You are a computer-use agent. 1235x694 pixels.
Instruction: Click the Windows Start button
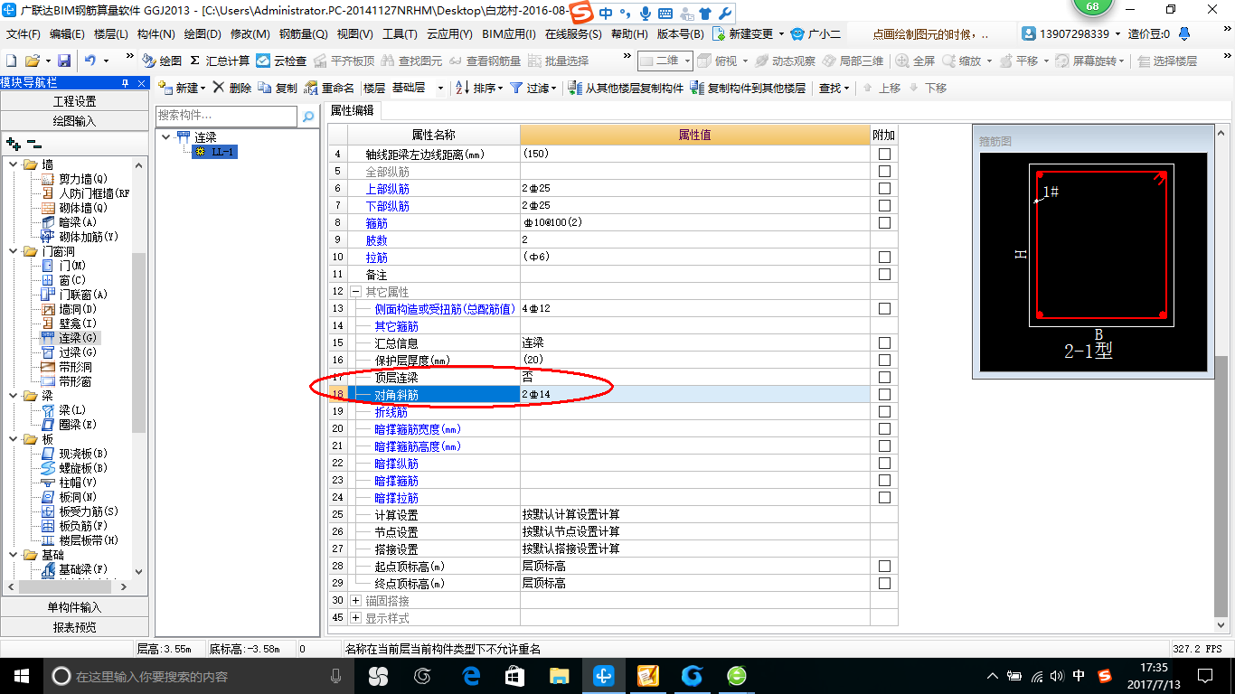coord(21,675)
